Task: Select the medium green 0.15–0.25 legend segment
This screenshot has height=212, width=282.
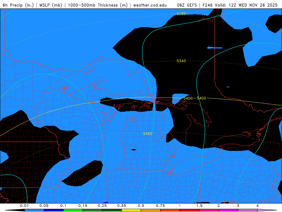Action: point(92,210)
